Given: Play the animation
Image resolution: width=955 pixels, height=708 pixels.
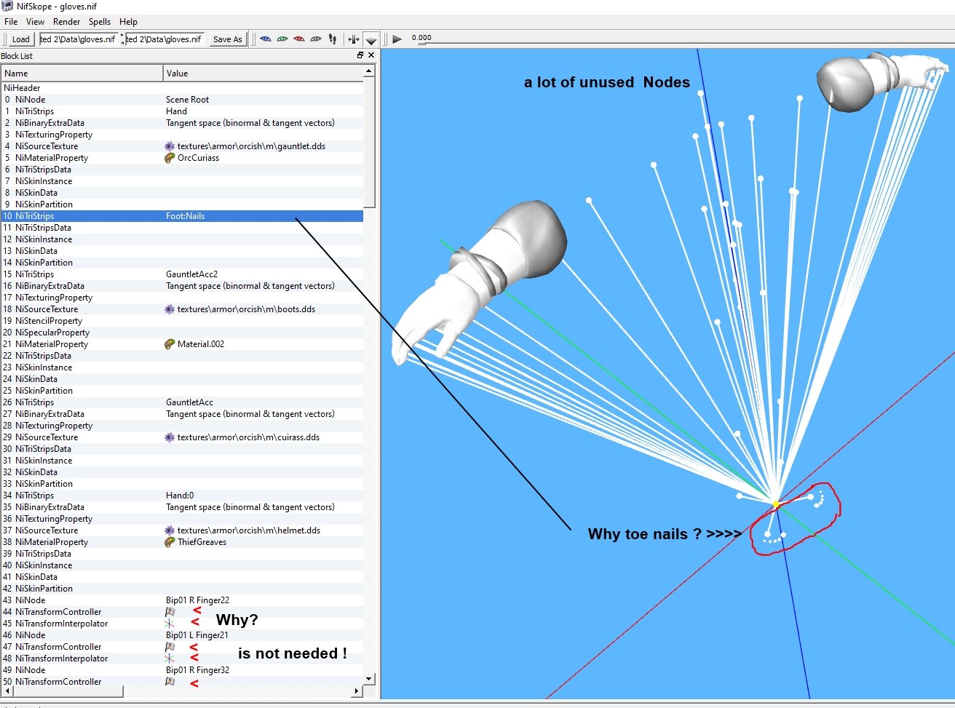Looking at the screenshot, I should [397, 39].
